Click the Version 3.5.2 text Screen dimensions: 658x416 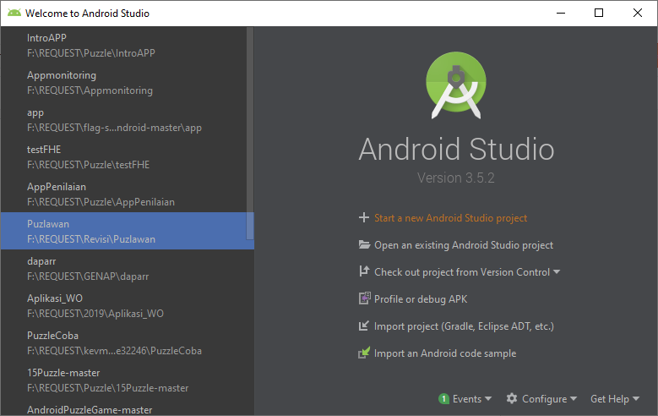tap(456, 178)
